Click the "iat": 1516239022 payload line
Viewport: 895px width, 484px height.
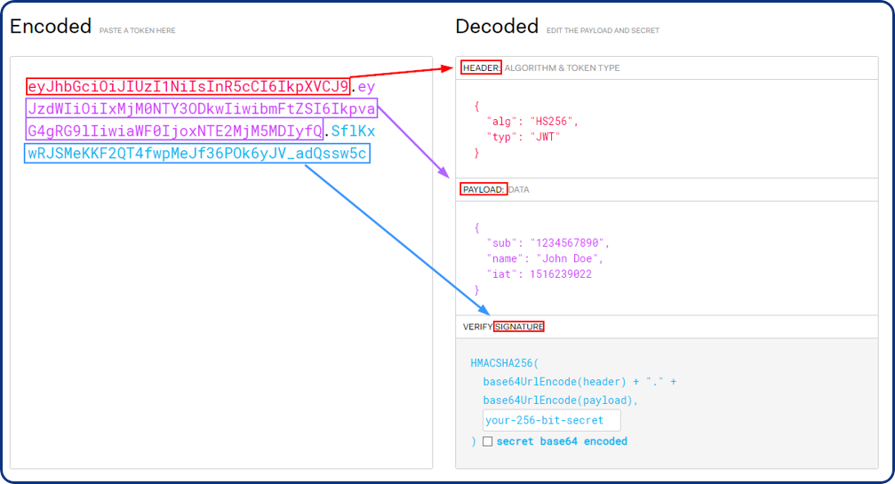coord(539,274)
